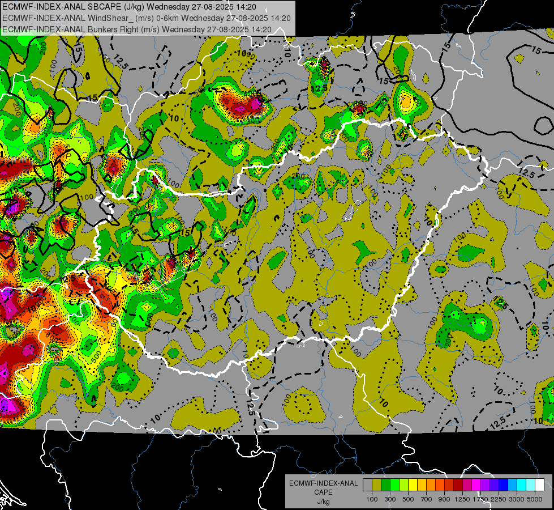554x510 pixels.
Task: Select the bright magenta legend swatch
Action: [x=476, y=485]
